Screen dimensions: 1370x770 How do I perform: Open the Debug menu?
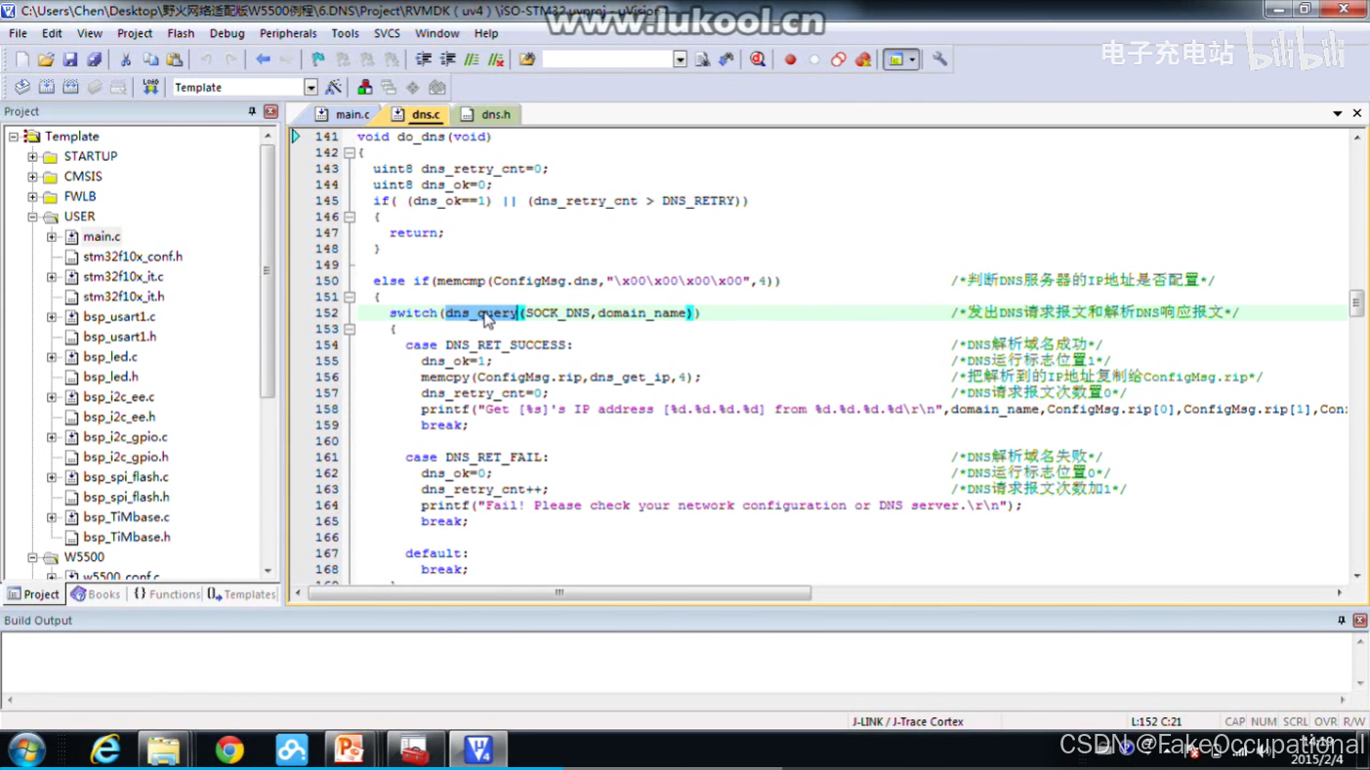click(x=227, y=33)
